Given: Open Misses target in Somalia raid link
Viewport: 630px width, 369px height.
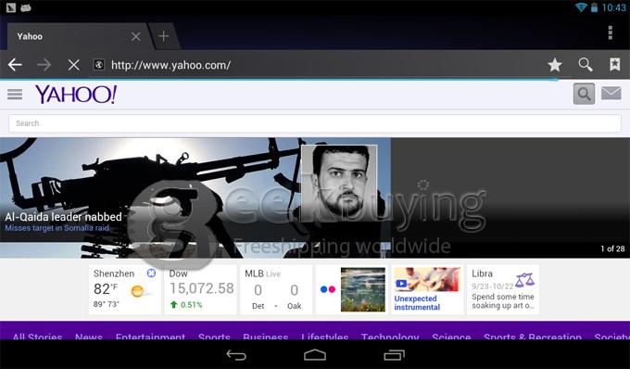Looking at the screenshot, I should (57, 228).
